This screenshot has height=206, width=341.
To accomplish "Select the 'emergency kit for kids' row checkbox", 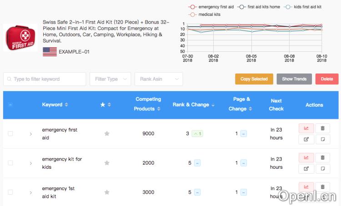I will [10, 163].
